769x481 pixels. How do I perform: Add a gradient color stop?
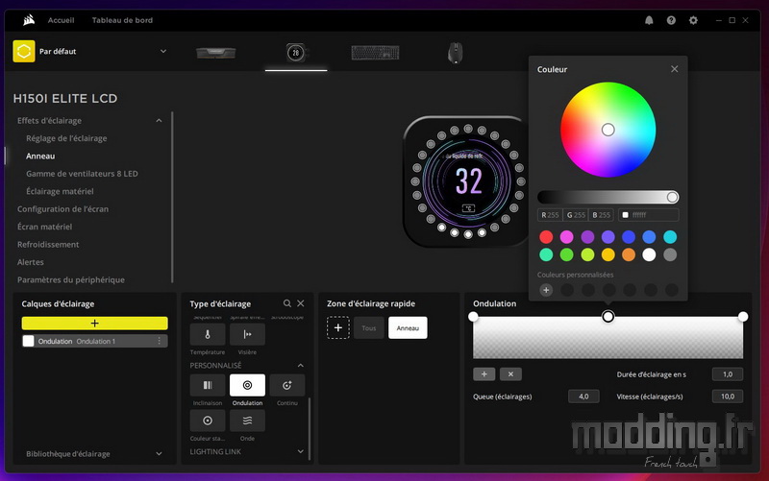[484, 374]
